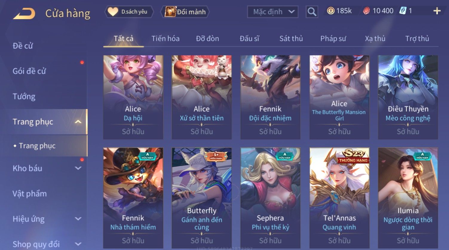
Task: Expand the Kho báu sidebar section
Action: click(x=78, y=168)
